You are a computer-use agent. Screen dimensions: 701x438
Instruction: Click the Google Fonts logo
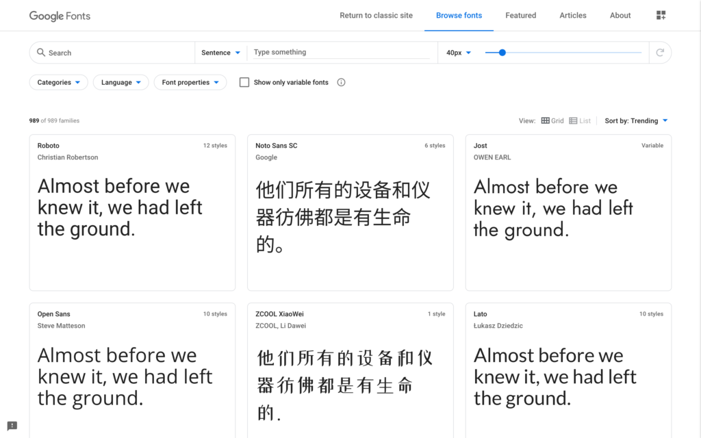point(60,16)
